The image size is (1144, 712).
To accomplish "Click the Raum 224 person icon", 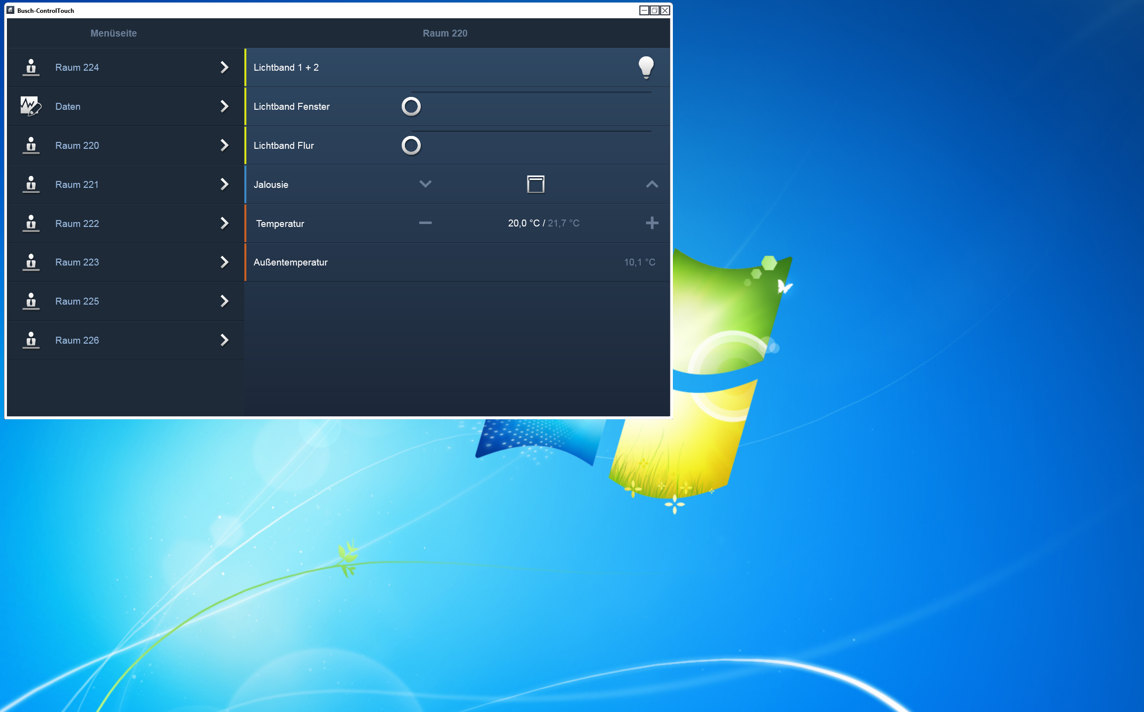I will (31, 67).
